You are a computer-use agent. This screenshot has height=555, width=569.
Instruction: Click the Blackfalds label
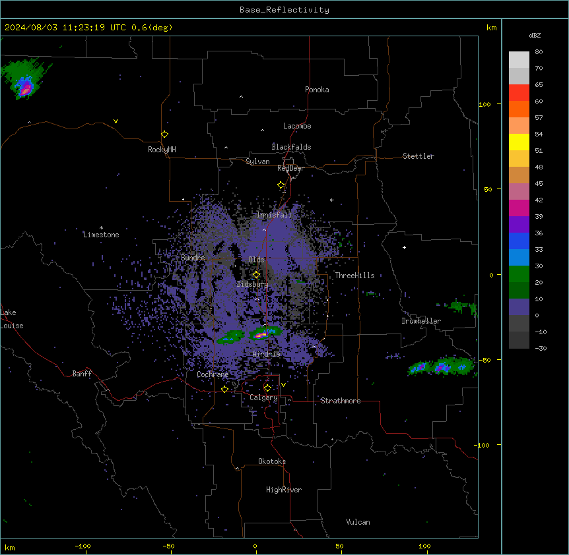coord(291,147)
